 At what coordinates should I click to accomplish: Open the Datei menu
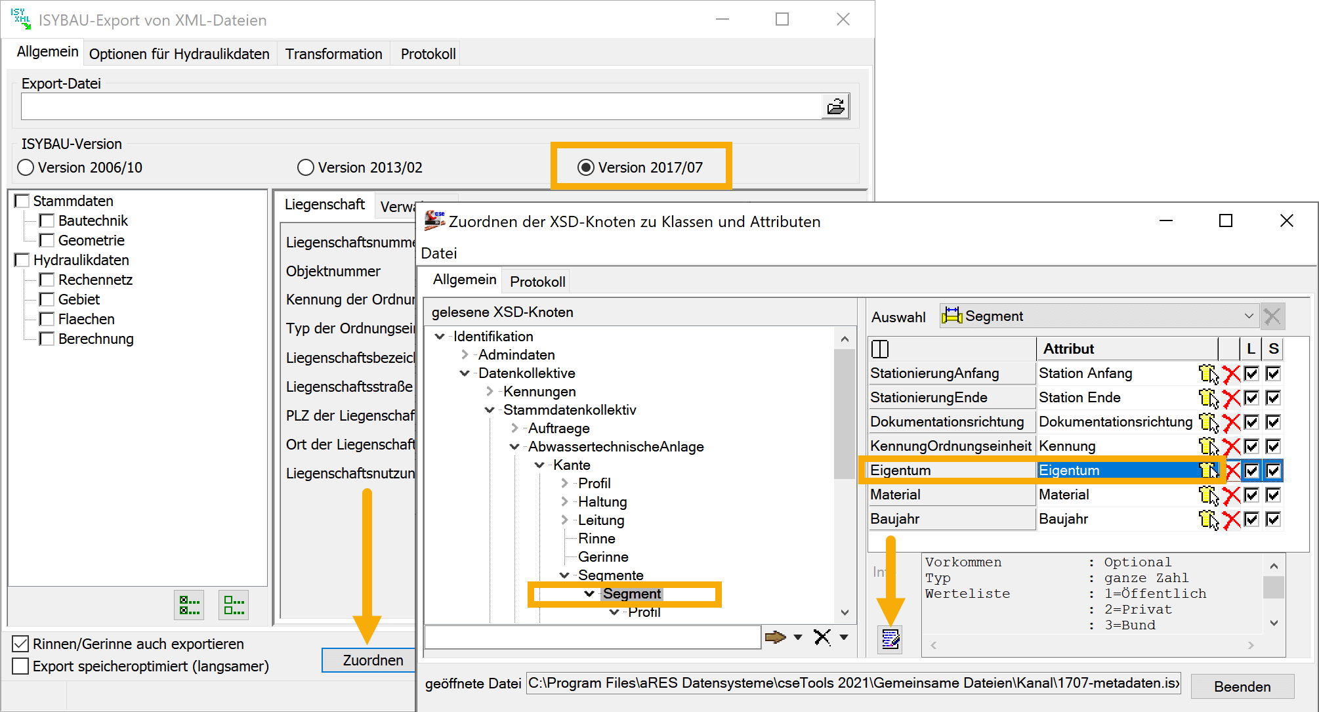pos(438,253)
